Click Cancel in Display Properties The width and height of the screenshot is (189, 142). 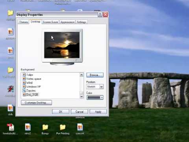coord(80,112)
